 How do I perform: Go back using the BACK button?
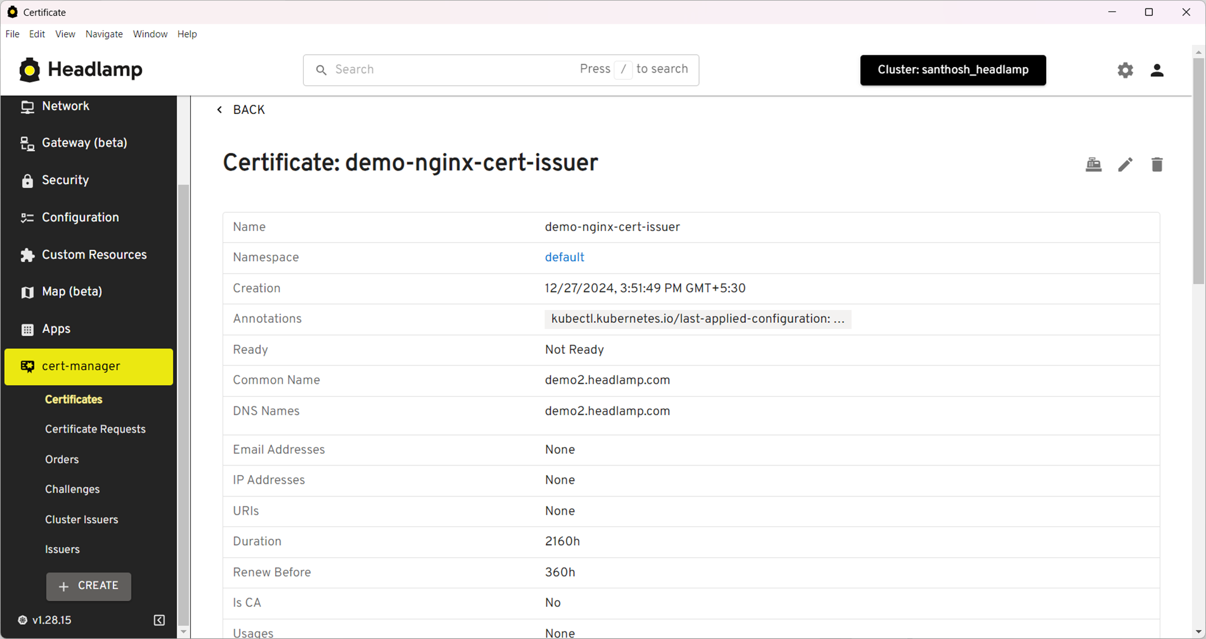click(241, 110)
